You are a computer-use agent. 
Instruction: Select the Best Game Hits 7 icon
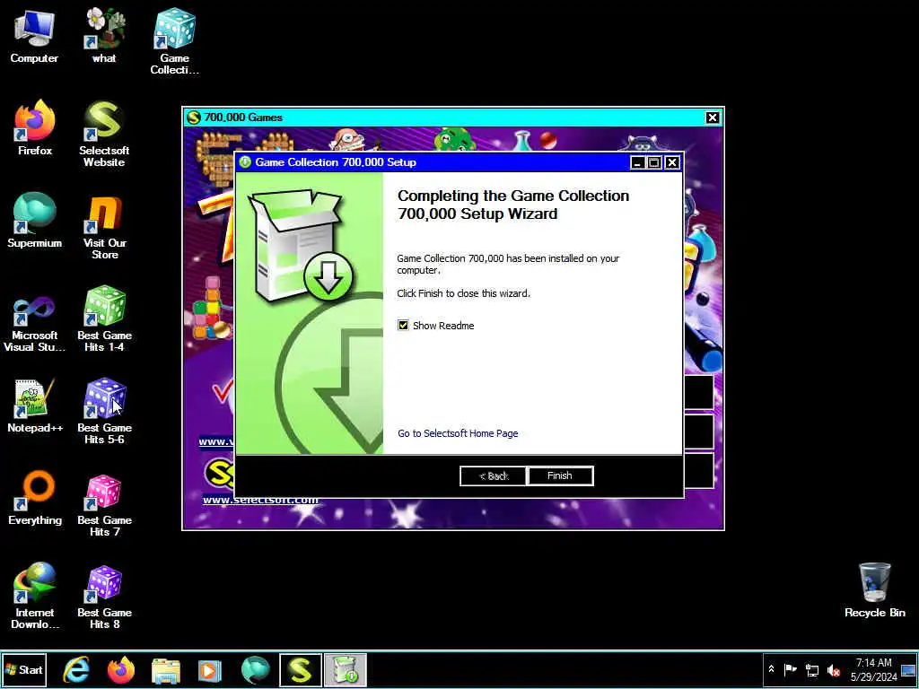click(104, 503)
